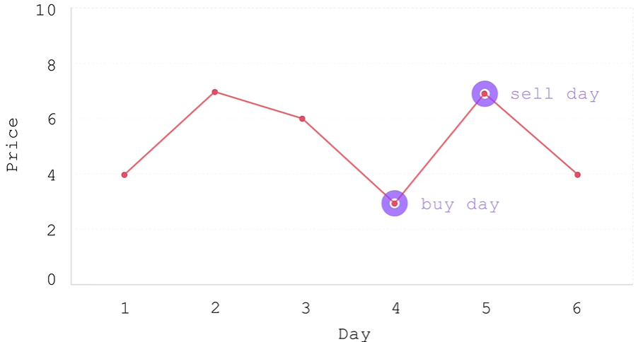Click x-axis tick label 1
The width and height of the screenshot is (643, 342).
(124, 308)
